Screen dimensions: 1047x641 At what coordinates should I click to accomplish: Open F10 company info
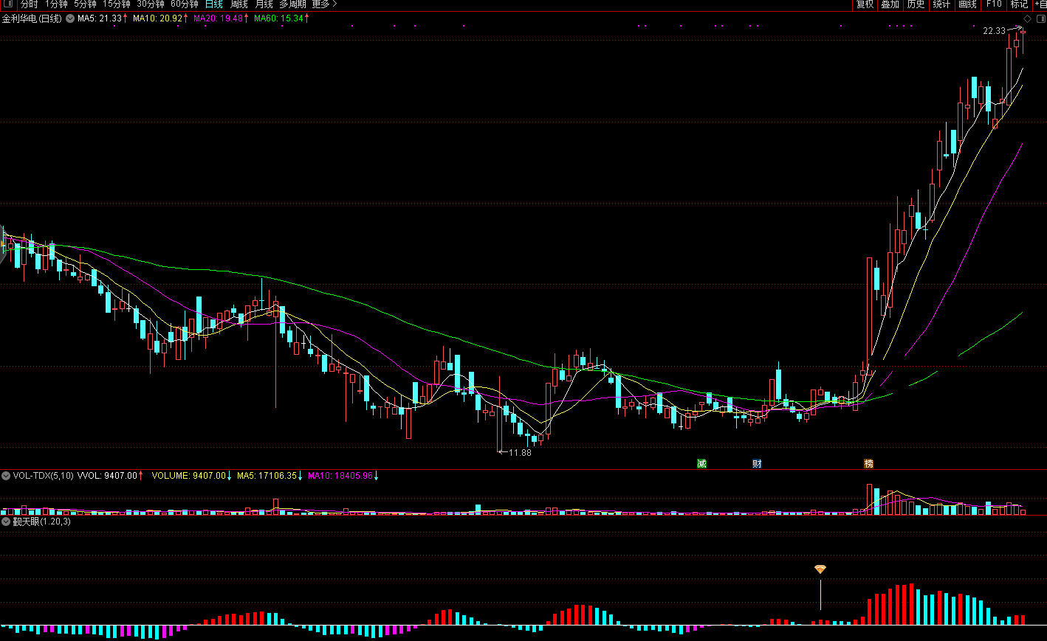pos(994,4)
